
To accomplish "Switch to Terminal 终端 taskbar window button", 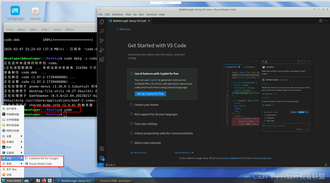I will point(114,181).
